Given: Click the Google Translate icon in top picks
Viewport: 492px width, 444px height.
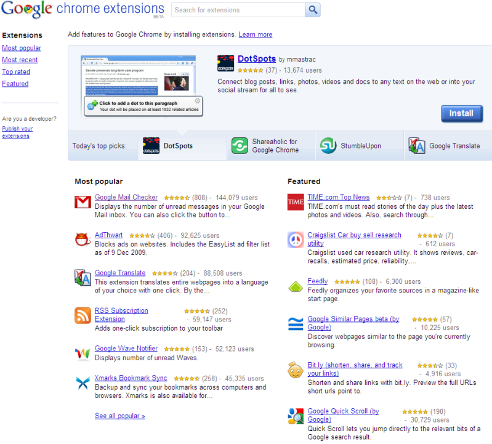Looking at the screenshot, I should tap(417, 145).
